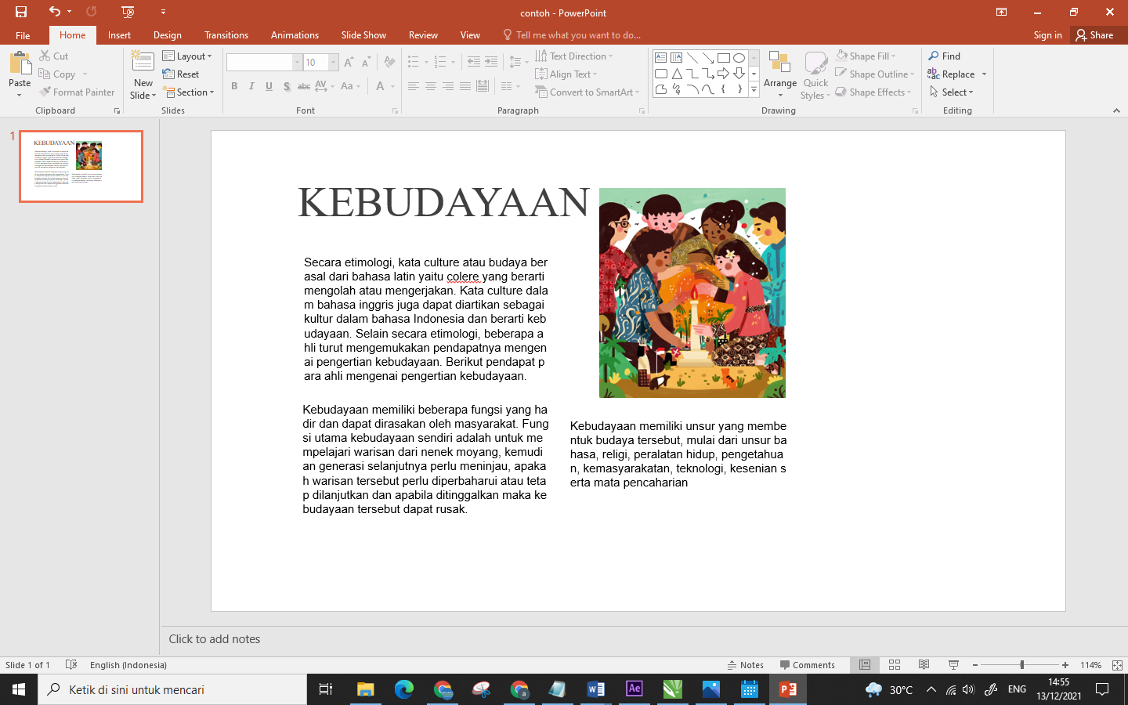The height and width of the screenshot is (705, 1128).
Task: Click Sign in link
Action: pos(1047,35)
